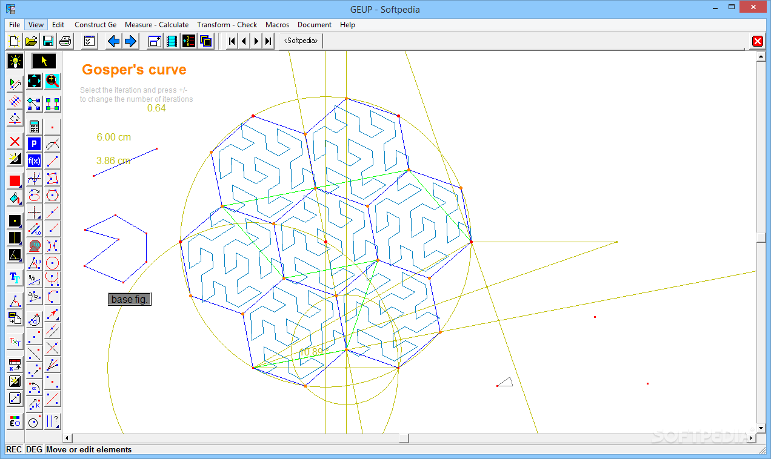Open the Construct Ge menu
Screen dimensions: 771x459
(95, 25)
